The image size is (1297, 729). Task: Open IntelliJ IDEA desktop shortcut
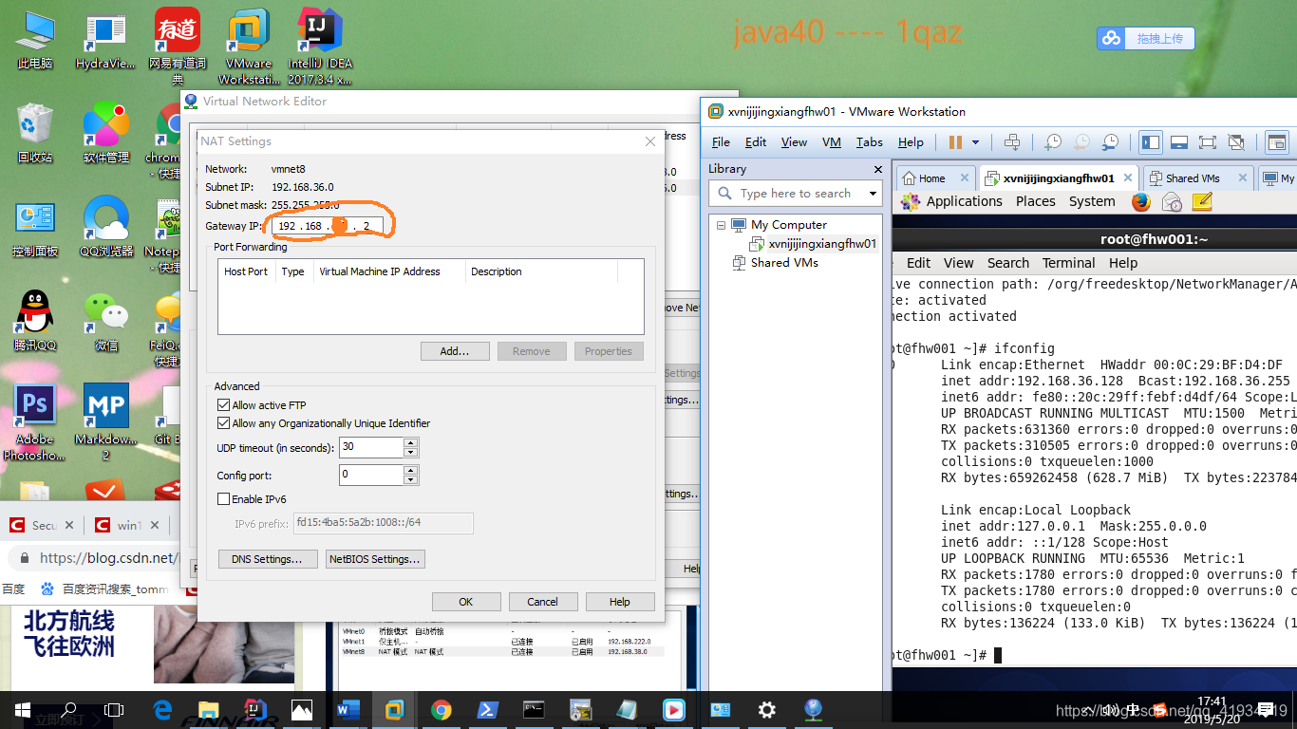[x=320, y=45]
